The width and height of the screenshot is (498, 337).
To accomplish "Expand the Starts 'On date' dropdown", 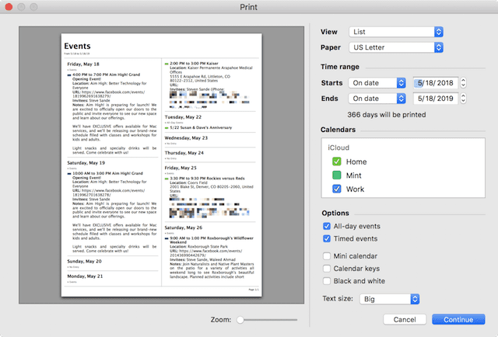I will (x=377, y=82).
